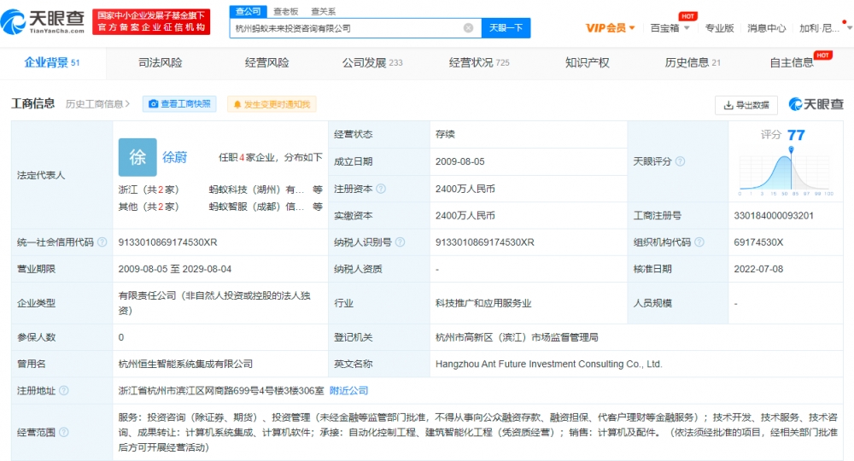Open the 企业背景 tab
This screenshot has height=461, width=854.
point(52,62)
